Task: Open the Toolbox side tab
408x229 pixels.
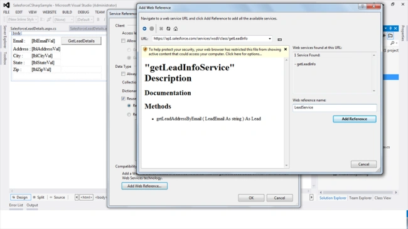Action: (4, 58)
